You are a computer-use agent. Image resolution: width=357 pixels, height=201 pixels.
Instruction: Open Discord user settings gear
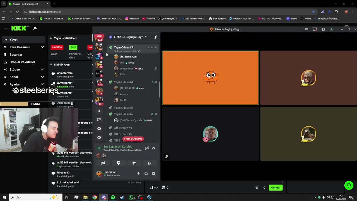tap(153, 174)
